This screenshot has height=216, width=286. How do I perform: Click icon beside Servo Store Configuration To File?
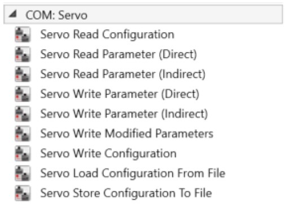point(23,193)
